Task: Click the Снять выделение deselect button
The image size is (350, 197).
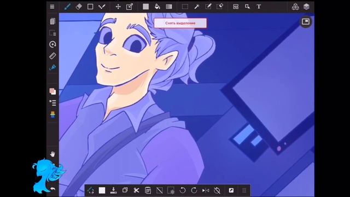Action: point(180,23)
